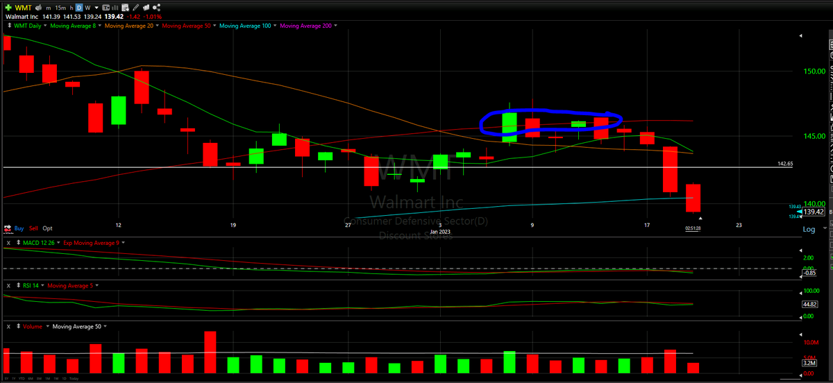Close the Volume indicator panel with X

[x=8, y=326]
